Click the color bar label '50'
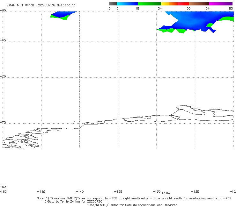 tap(188, 8)
